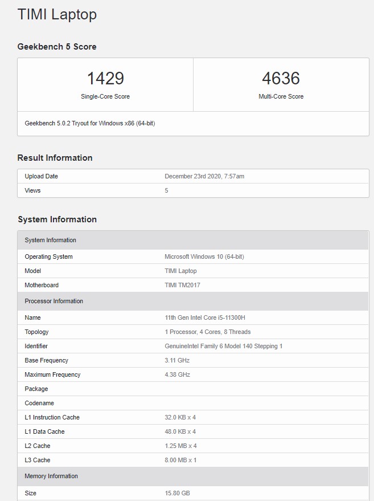Click the TIMI TM2017 motherboard value

pos(182,285)
